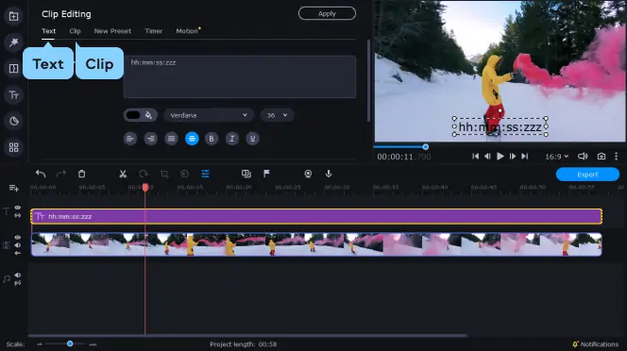Switch to the New Preset tab
This screenshot has width=627, height=351.
112,31
